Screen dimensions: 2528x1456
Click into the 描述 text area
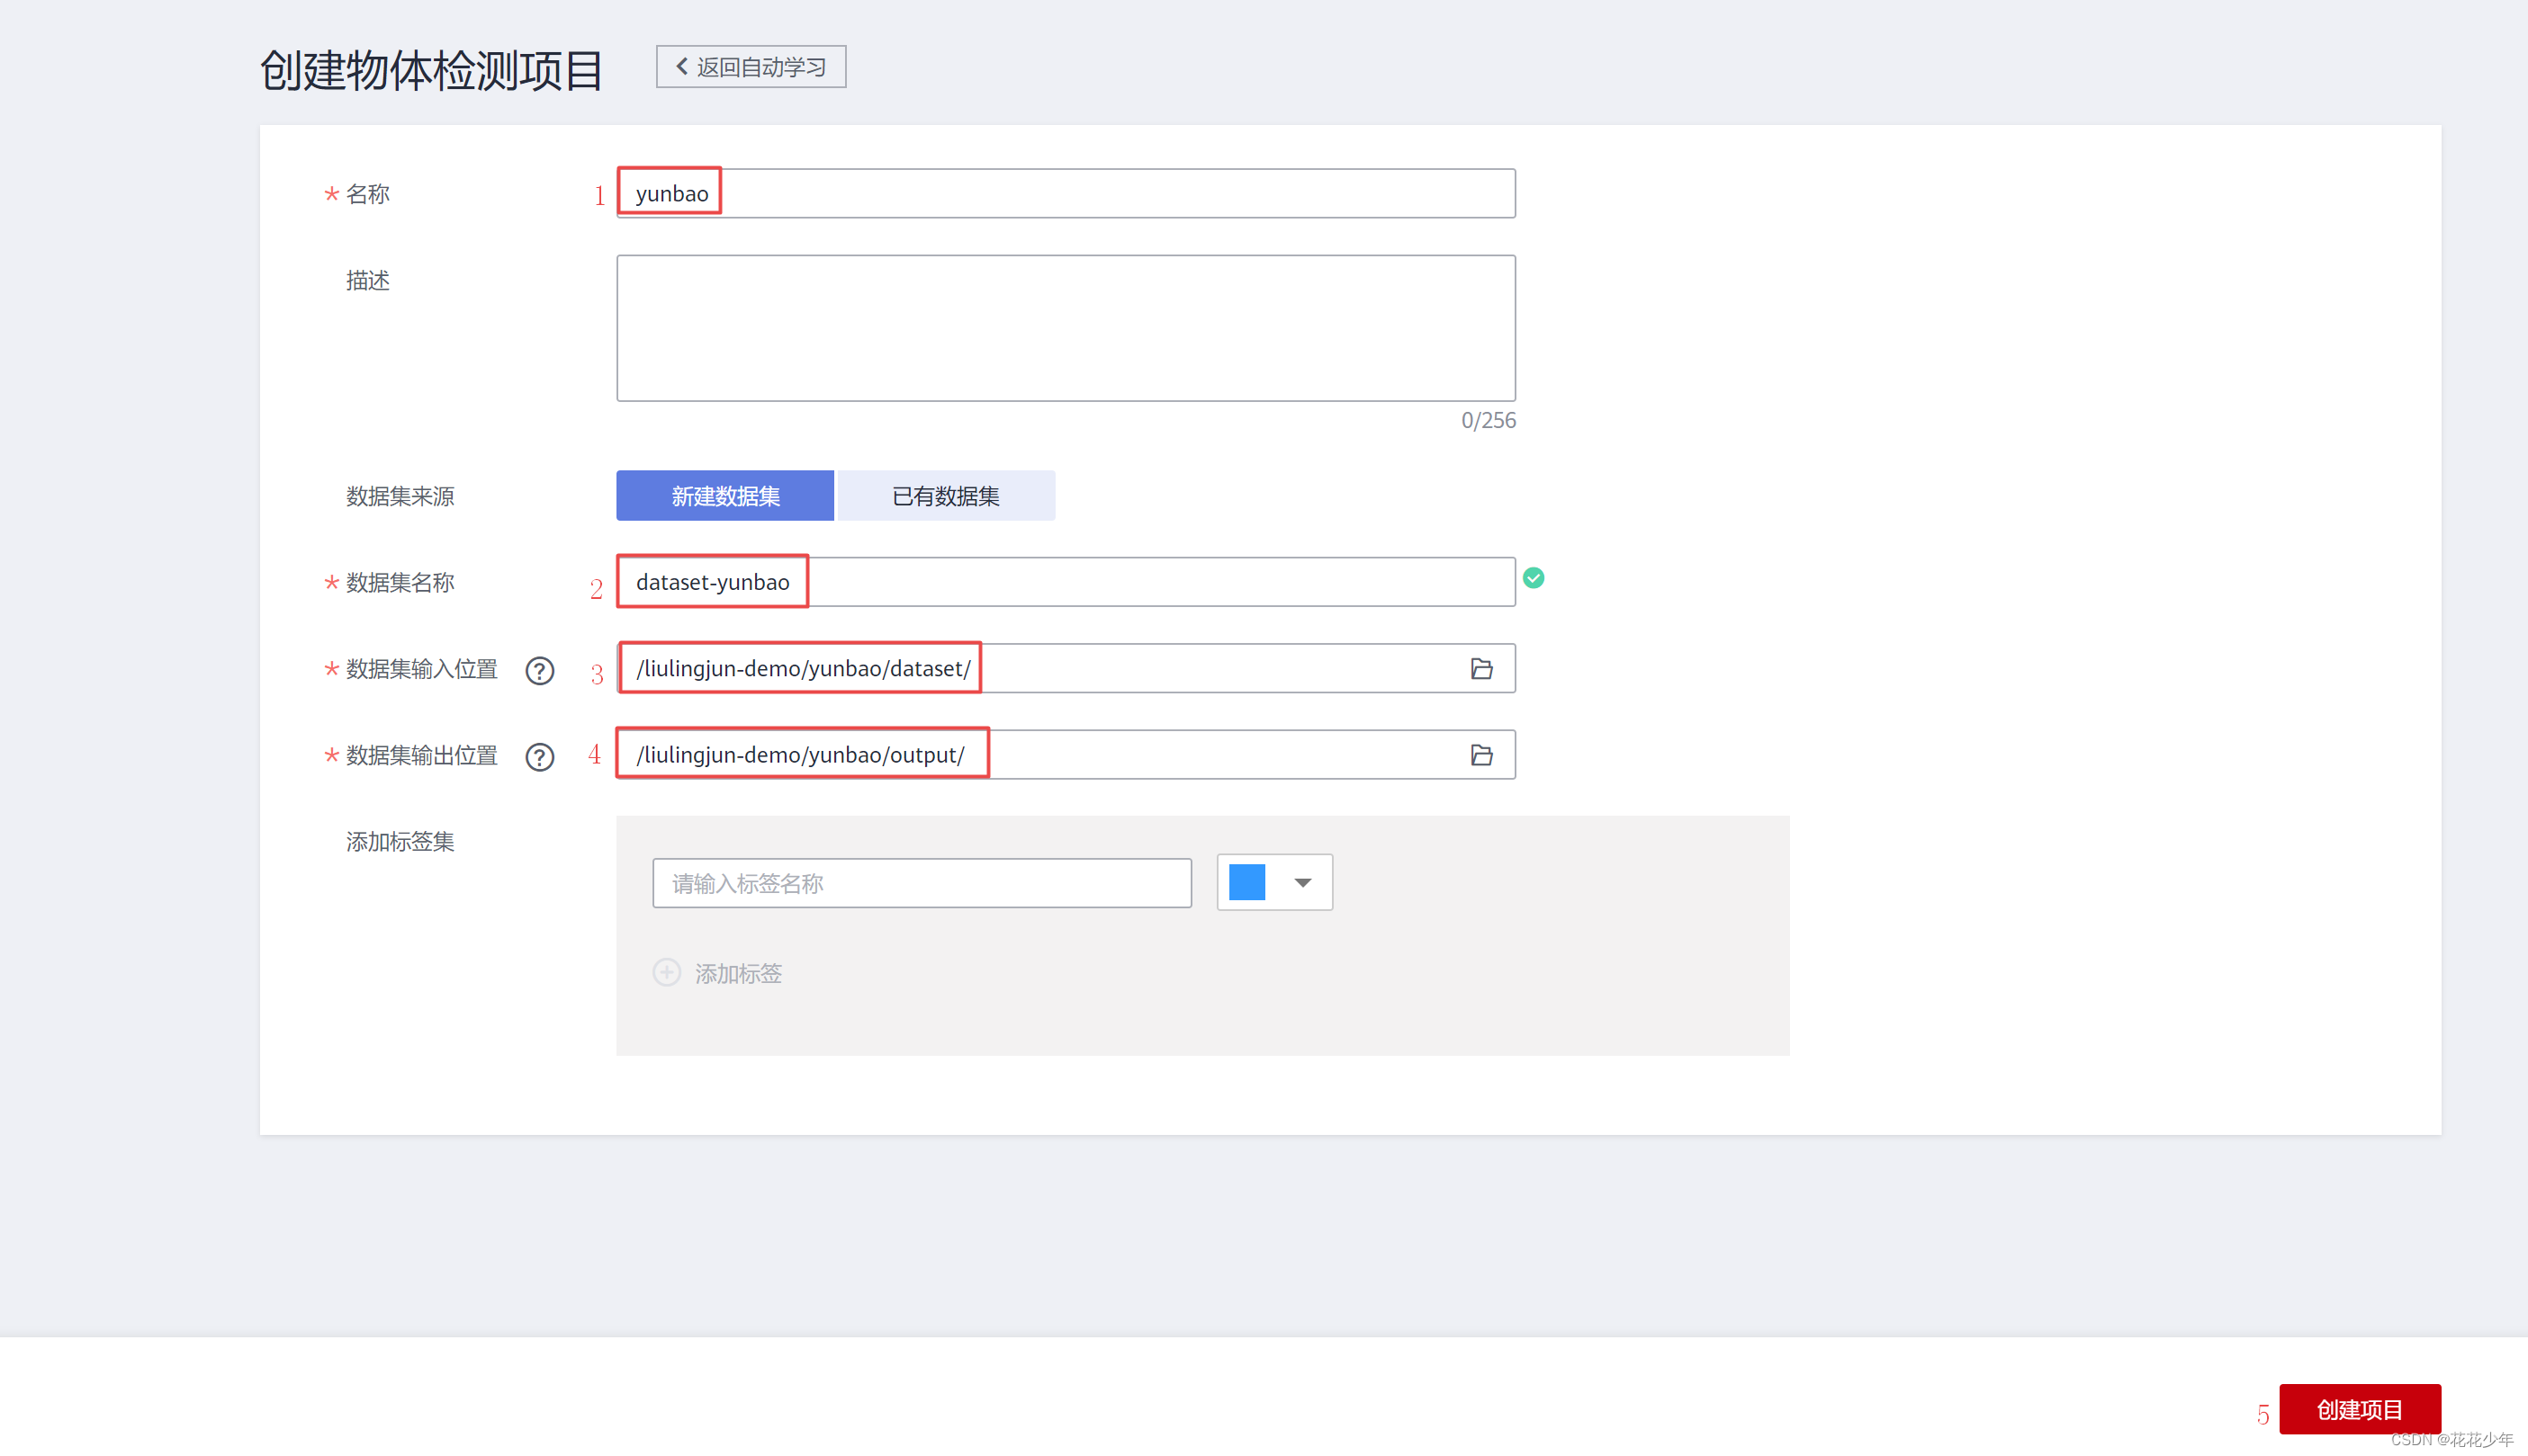[1066, 328]
